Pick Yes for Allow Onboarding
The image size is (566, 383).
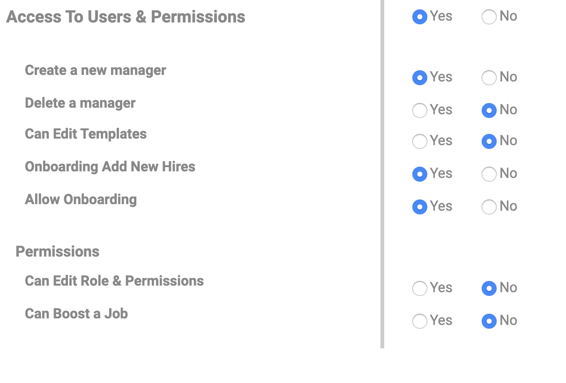tap(420, 207)
